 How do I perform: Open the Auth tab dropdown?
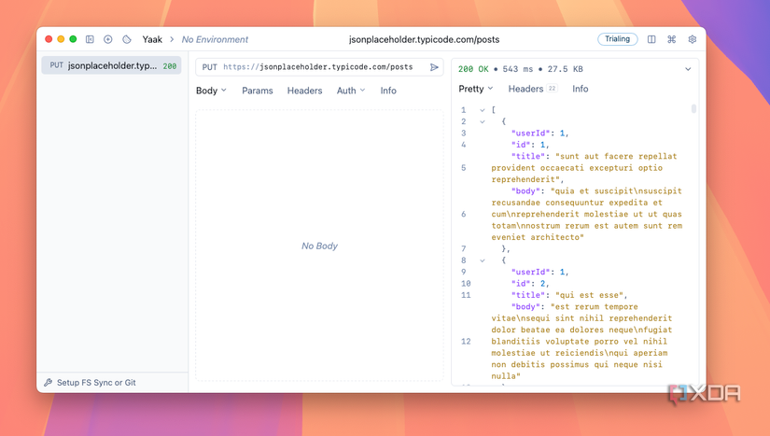[351, 91]
